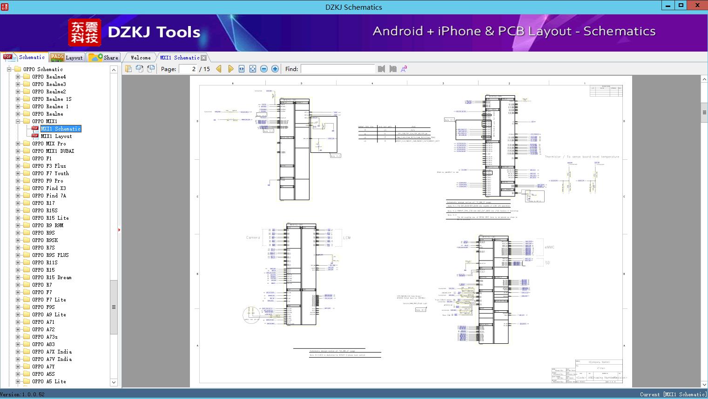Select the OPPO A7V India folder
Viewport: 708px width, 399px height.
[52, 359]
